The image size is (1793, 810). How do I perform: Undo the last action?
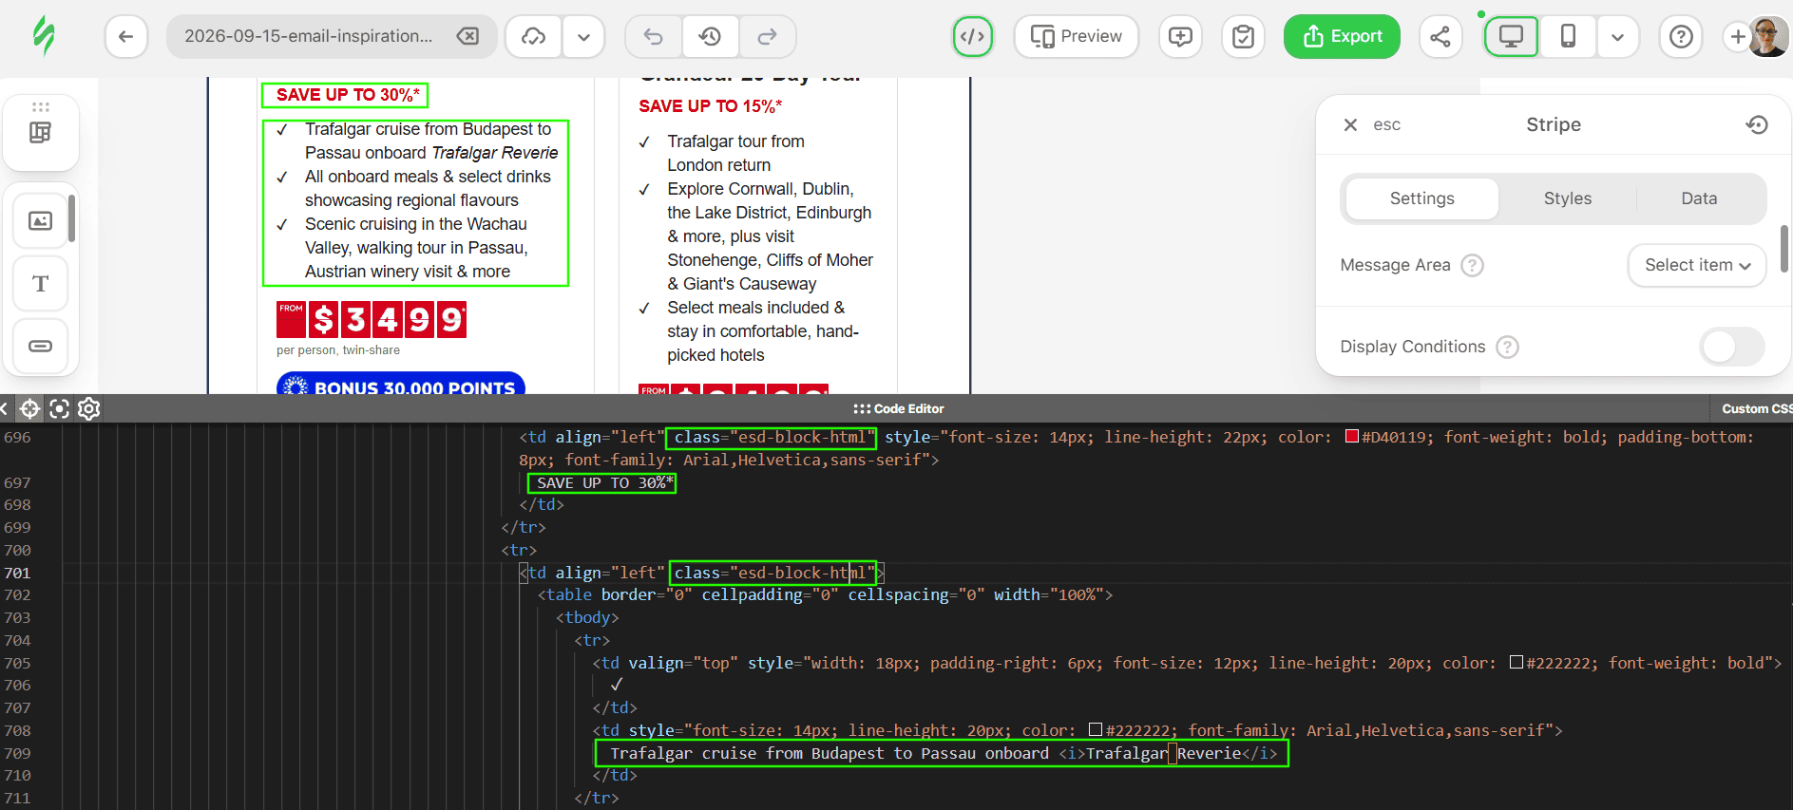click(653, 37)
